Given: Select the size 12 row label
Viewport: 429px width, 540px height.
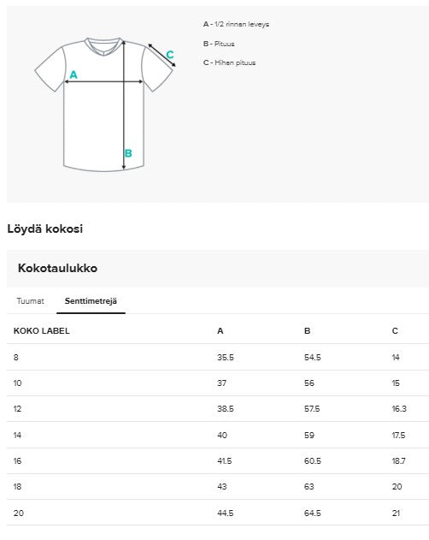Looking at the screenshot, I should [x=17, y=409].
